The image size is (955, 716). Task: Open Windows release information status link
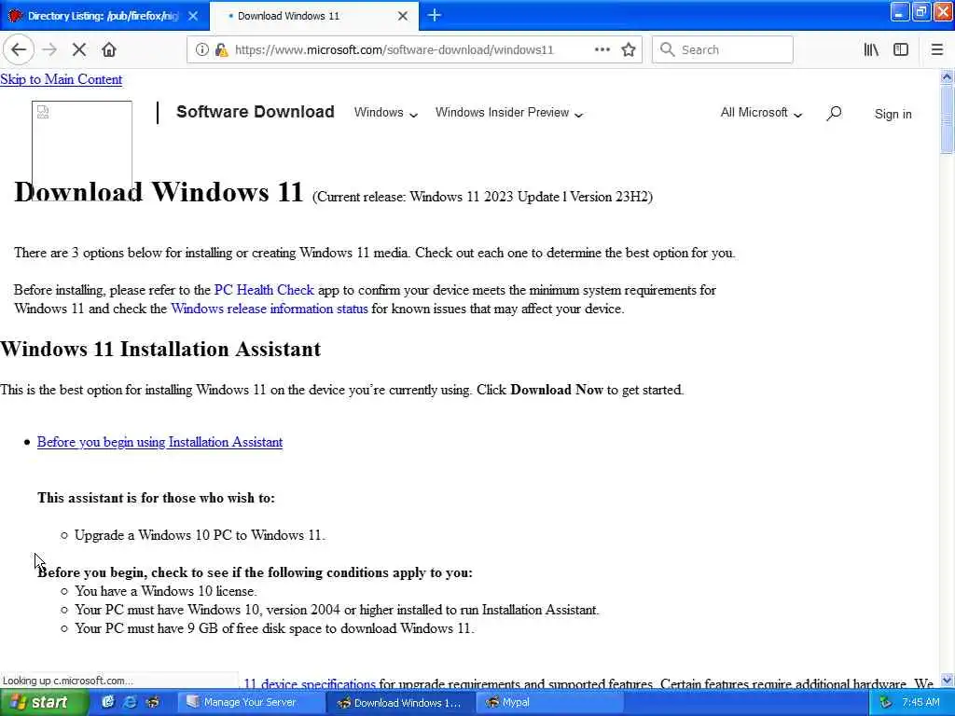pos(270,309)
